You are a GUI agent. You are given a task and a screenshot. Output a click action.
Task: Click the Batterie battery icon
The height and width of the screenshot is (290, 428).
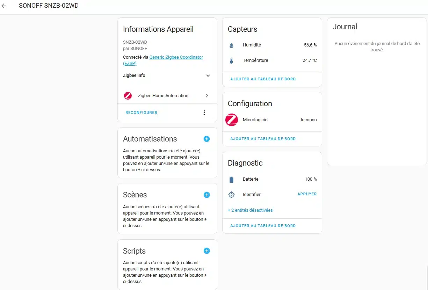point(231,180)
